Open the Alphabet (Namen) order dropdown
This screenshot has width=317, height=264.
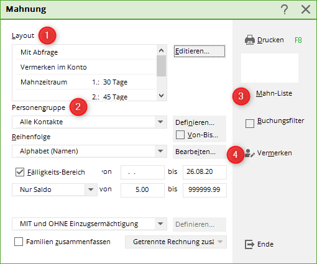point(160,151)
